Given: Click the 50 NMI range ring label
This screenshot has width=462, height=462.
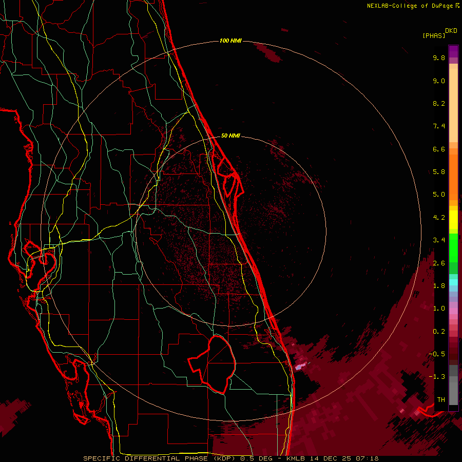Looking at the screenshot, I should (x=230, y=136).
